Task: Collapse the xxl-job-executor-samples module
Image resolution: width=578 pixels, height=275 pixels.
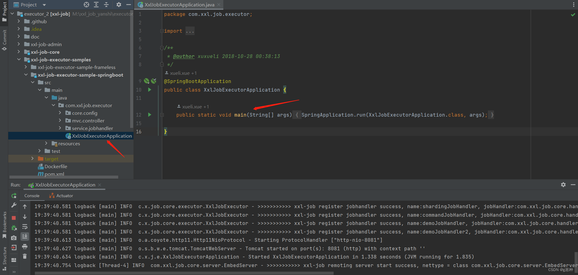Action: [x=19, y=59]
